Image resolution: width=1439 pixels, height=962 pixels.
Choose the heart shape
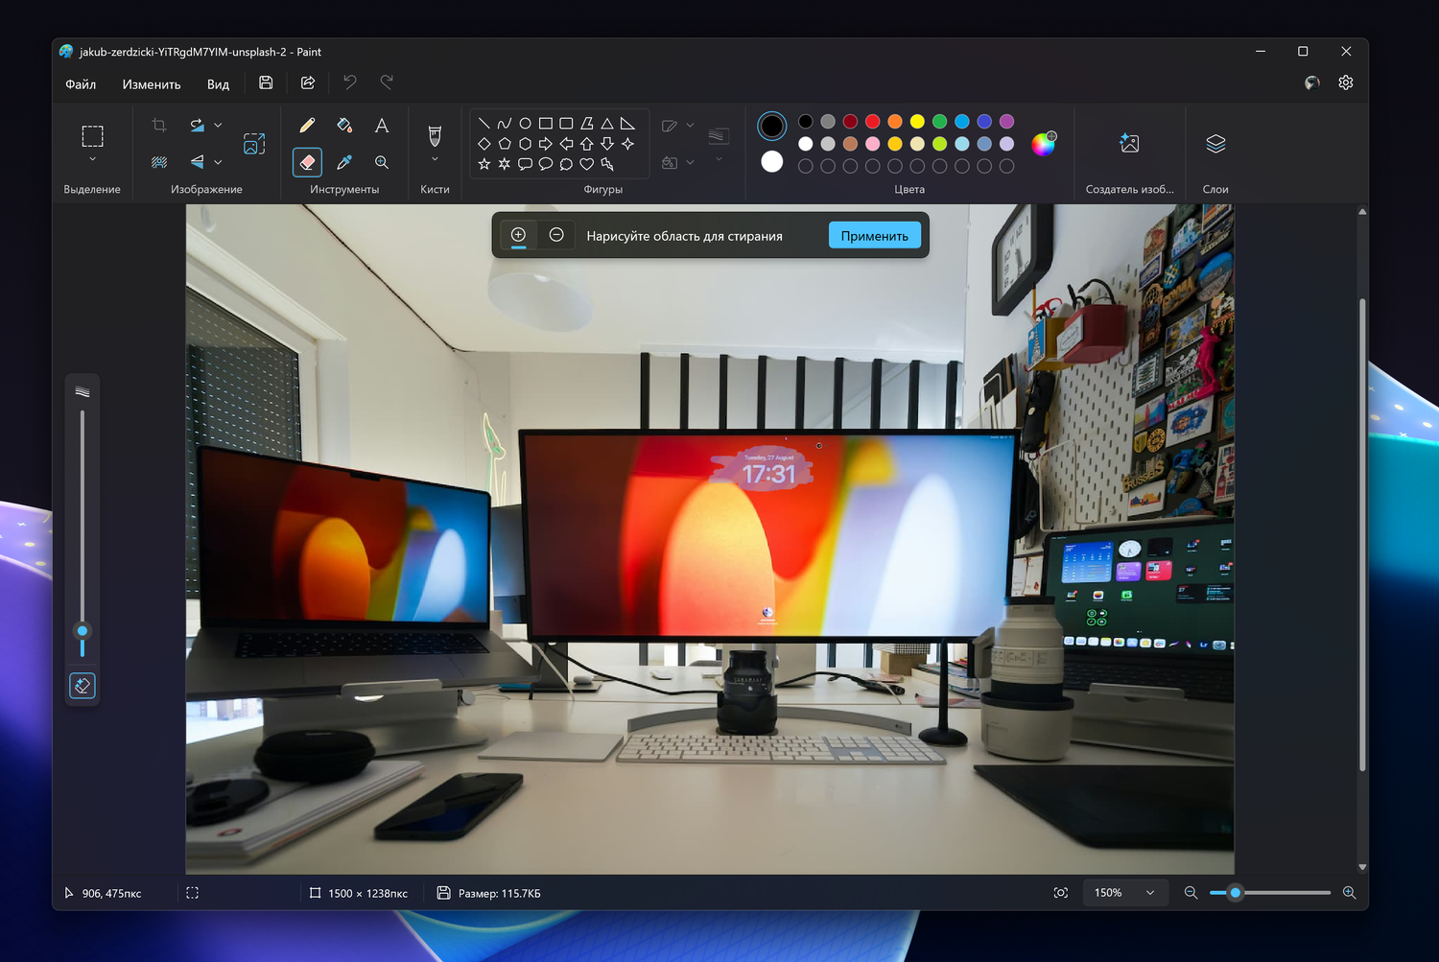click(x=586, y=164)
